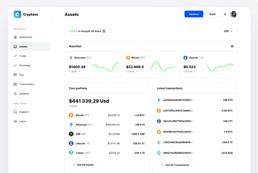Click the Ethereum $1400.36 price
258x173 pixels.
coord(77,67)
